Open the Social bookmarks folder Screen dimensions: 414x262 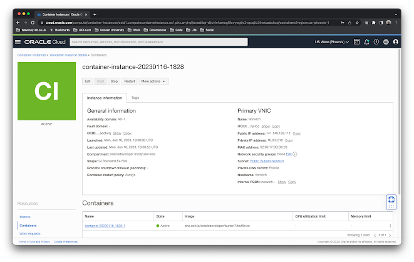point(207,30)
